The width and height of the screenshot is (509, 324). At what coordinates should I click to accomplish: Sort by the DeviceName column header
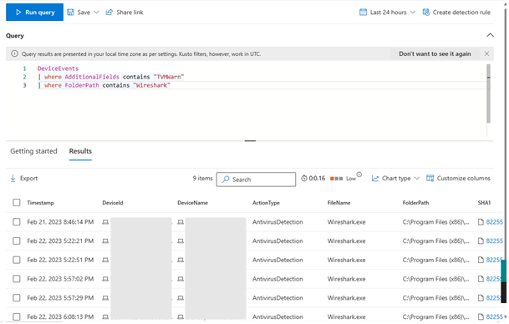click(x=192, y=203)
